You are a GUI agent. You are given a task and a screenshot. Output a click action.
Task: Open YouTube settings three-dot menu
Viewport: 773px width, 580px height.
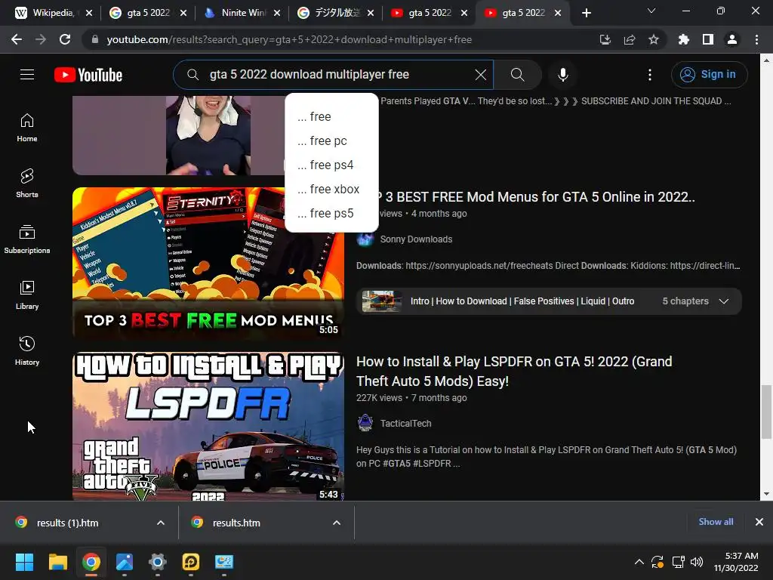(x=650, y=75)
